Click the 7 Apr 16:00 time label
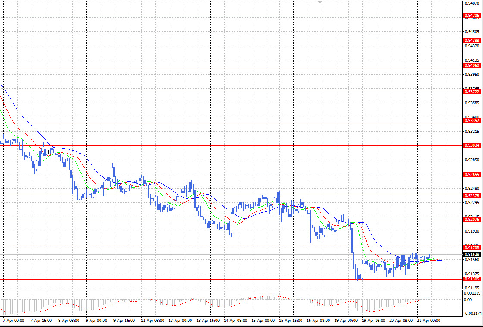483x327 pixels. pyautogui.click(x=41, y=321)
